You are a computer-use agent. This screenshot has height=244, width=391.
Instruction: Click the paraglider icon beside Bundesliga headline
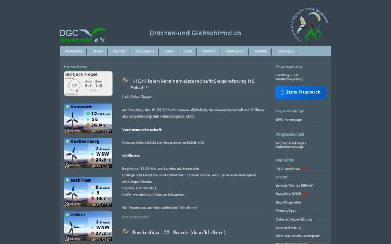[125, 231]
